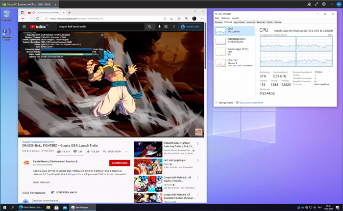Image resolution: width=343 pixels, height=211 pixels.
Task: Open Edge collections icon
Action: (x=186, y=19)
